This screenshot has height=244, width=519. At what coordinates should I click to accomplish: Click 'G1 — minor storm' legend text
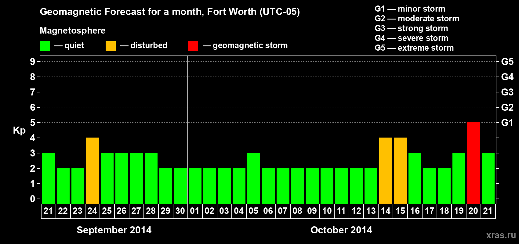[410, 9]
